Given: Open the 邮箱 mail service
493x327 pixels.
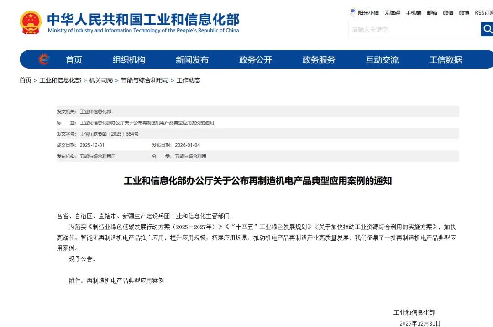Looking at the screenshot, I should pyautogui.click(x=431, y=13).
